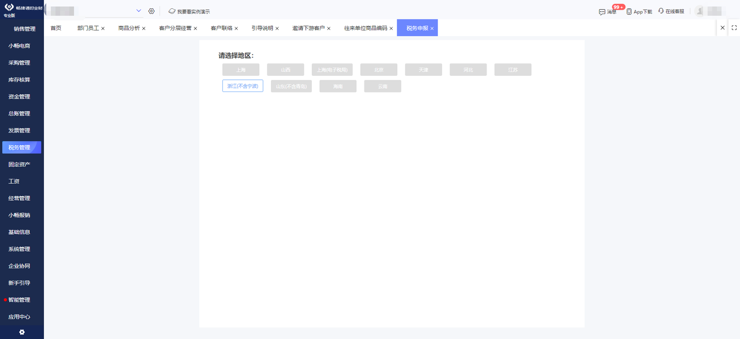Screen dimensions: 740x339
Task: Switch to the 首页 tab
Action: (x=56, y=28)
